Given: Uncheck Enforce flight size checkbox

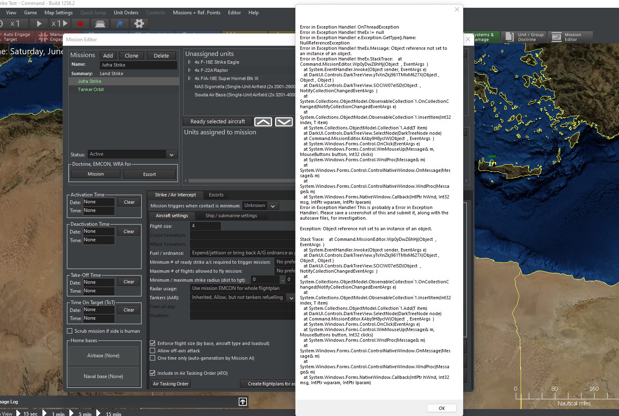Looking at the screenshot, I should pos(153,343).
